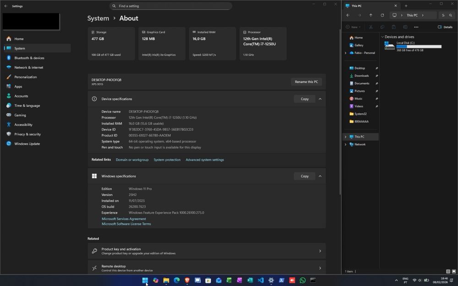Screen dimensions: 458x286
Task: Select the Local Disk (C:) drive
Action: tap(413, 46)
